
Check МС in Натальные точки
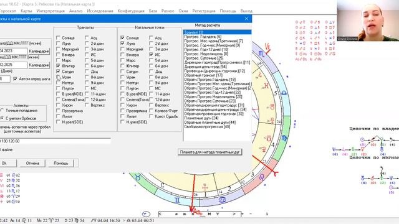coord(151,88)
